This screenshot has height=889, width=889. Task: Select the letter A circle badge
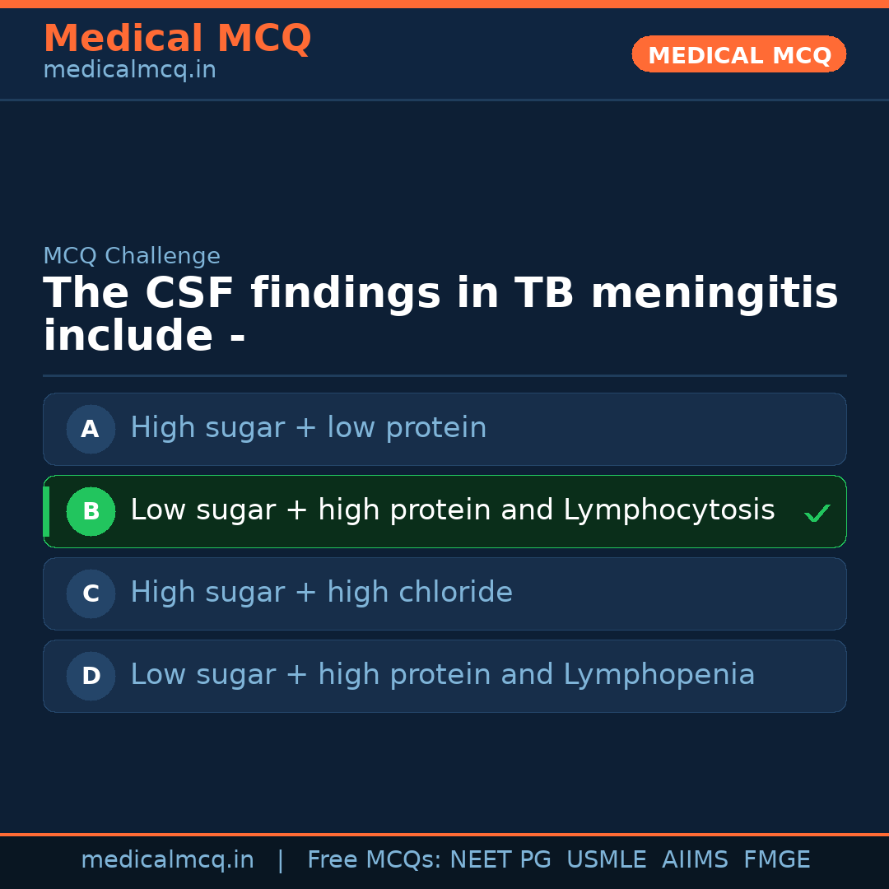coord(91,429)
